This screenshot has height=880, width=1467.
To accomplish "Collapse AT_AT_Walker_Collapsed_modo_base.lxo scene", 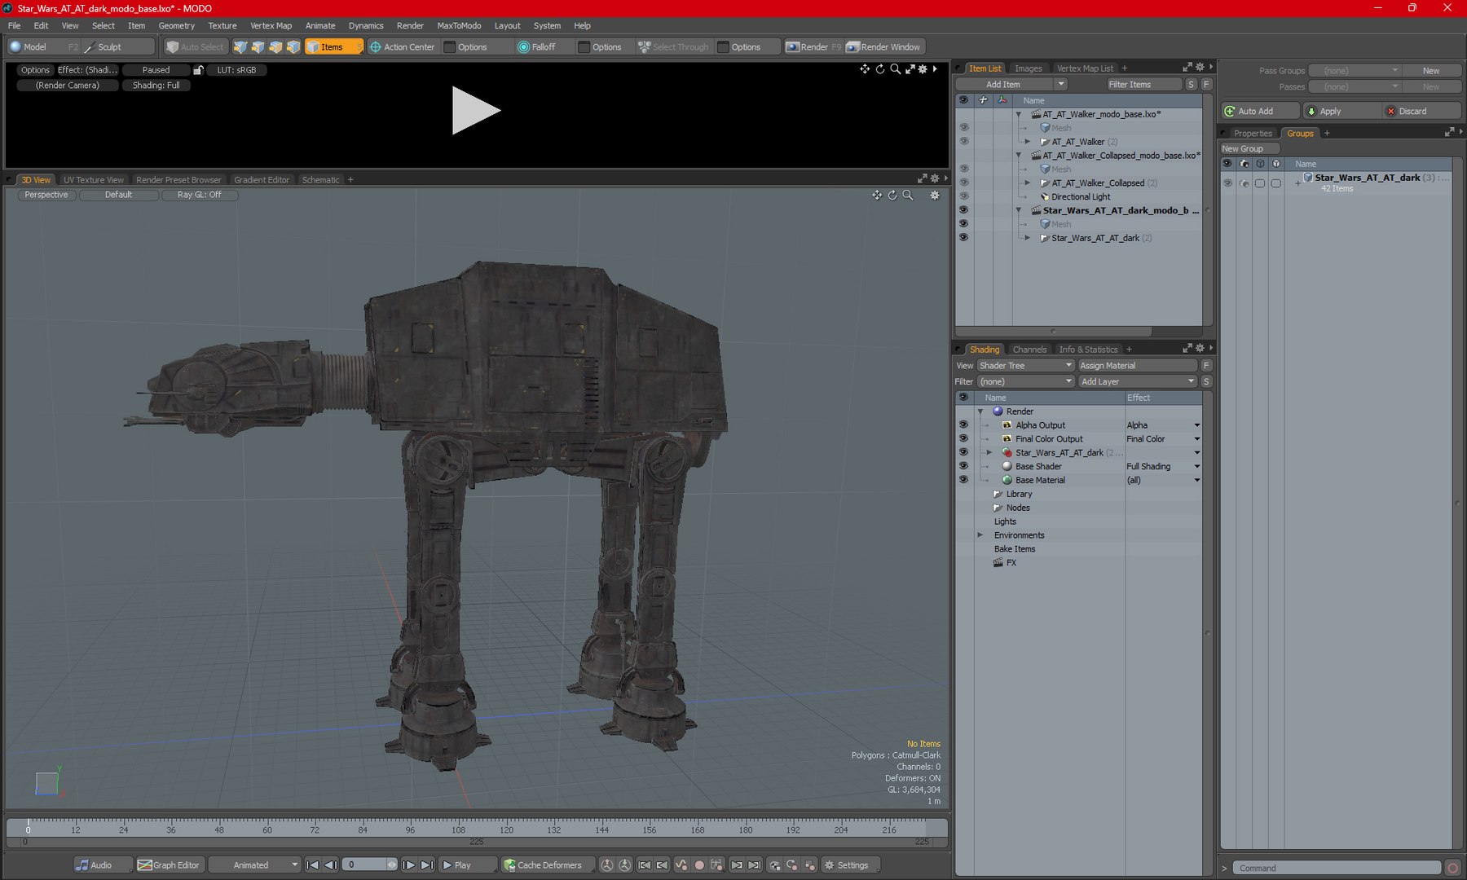I will coord(1019,156).
